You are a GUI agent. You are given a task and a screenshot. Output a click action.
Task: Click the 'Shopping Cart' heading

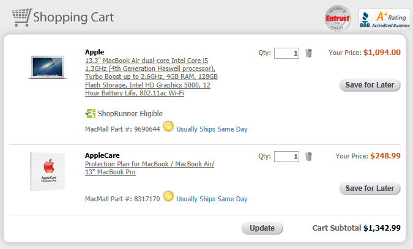coord(73,17)
